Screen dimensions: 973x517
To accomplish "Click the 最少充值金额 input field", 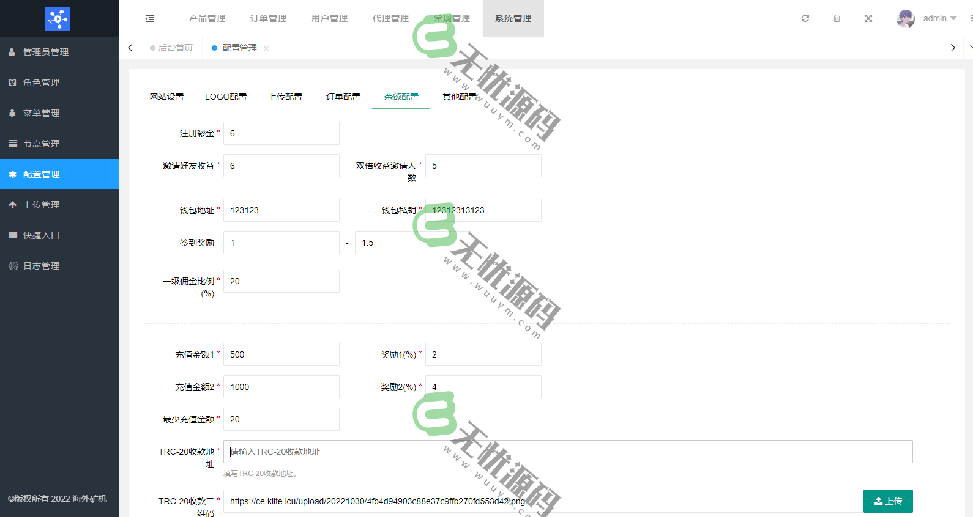I will tap(281, 419).
